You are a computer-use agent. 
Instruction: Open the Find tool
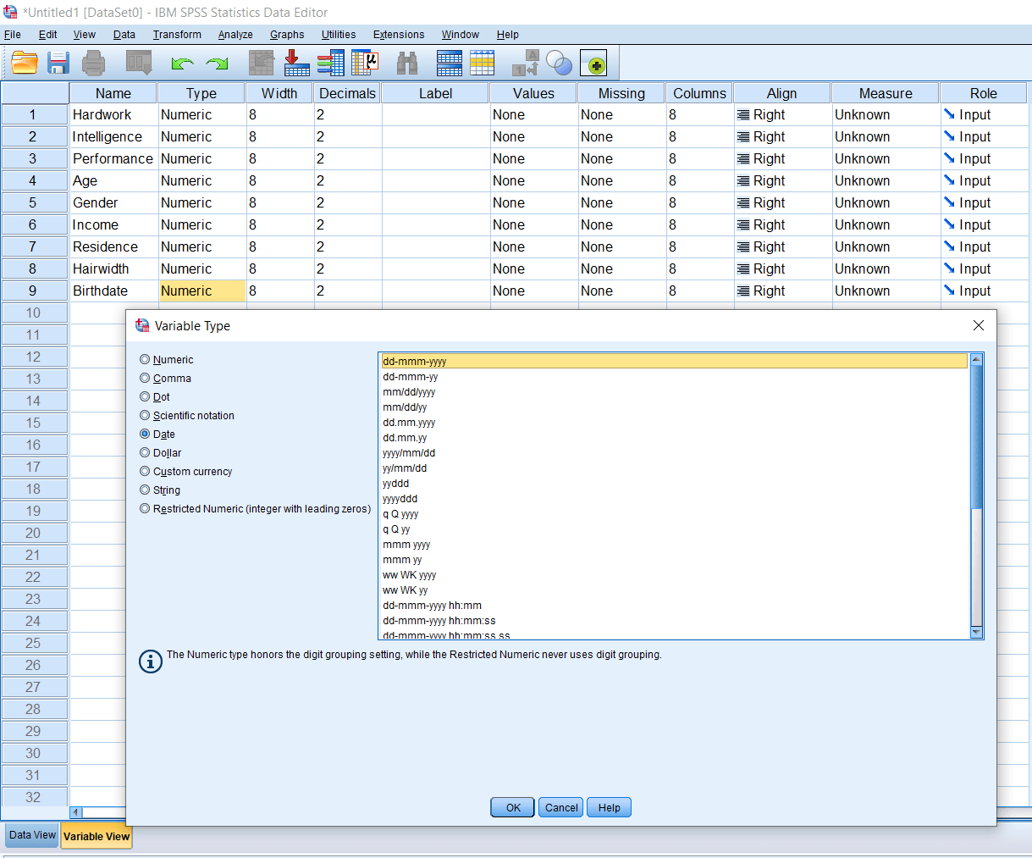[x=408, y=62]
